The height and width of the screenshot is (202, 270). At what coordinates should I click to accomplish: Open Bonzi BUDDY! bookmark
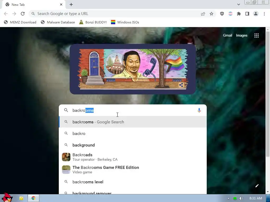(93, 22)
